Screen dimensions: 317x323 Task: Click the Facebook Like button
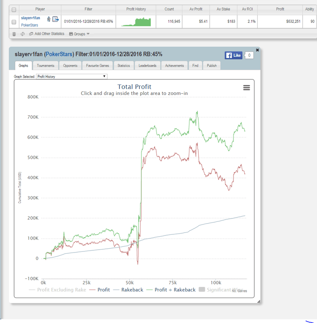(x=233, y=55)
